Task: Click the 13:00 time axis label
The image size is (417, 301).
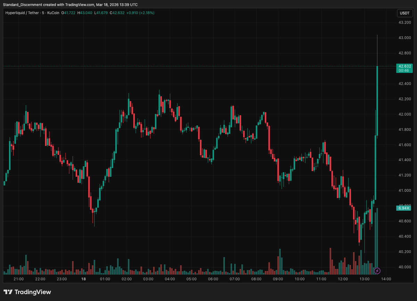Action: pyautogui.click(x=365, y=279)
